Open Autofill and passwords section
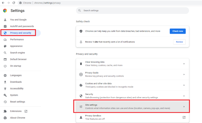Screen dimensions: 202x123 coord(22,26)
